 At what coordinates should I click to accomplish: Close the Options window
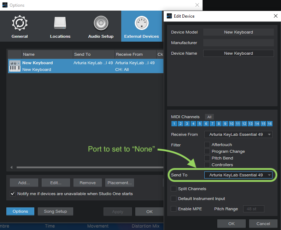[197, 5]
